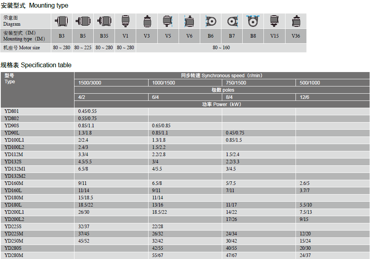The width and height of the screenshot is (370, 259).
Task: Click the 0.65/0.85 value in YD90S row
Action: pyautogui.click(x=161, y=126)
